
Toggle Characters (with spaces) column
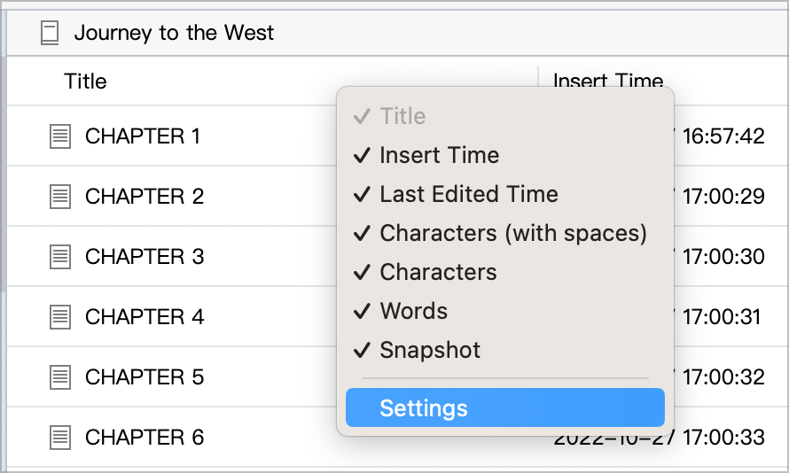505,233
